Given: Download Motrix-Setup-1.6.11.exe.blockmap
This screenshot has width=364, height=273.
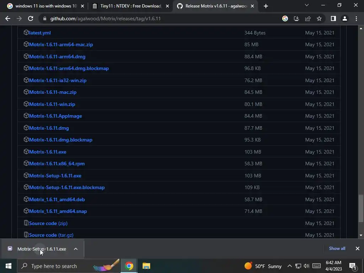Looking at the screenshot, I should [66, 187].
